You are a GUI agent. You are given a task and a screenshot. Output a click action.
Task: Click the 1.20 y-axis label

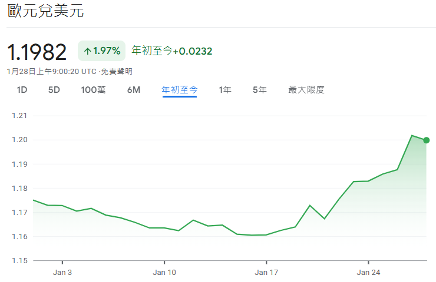[19, 140]
